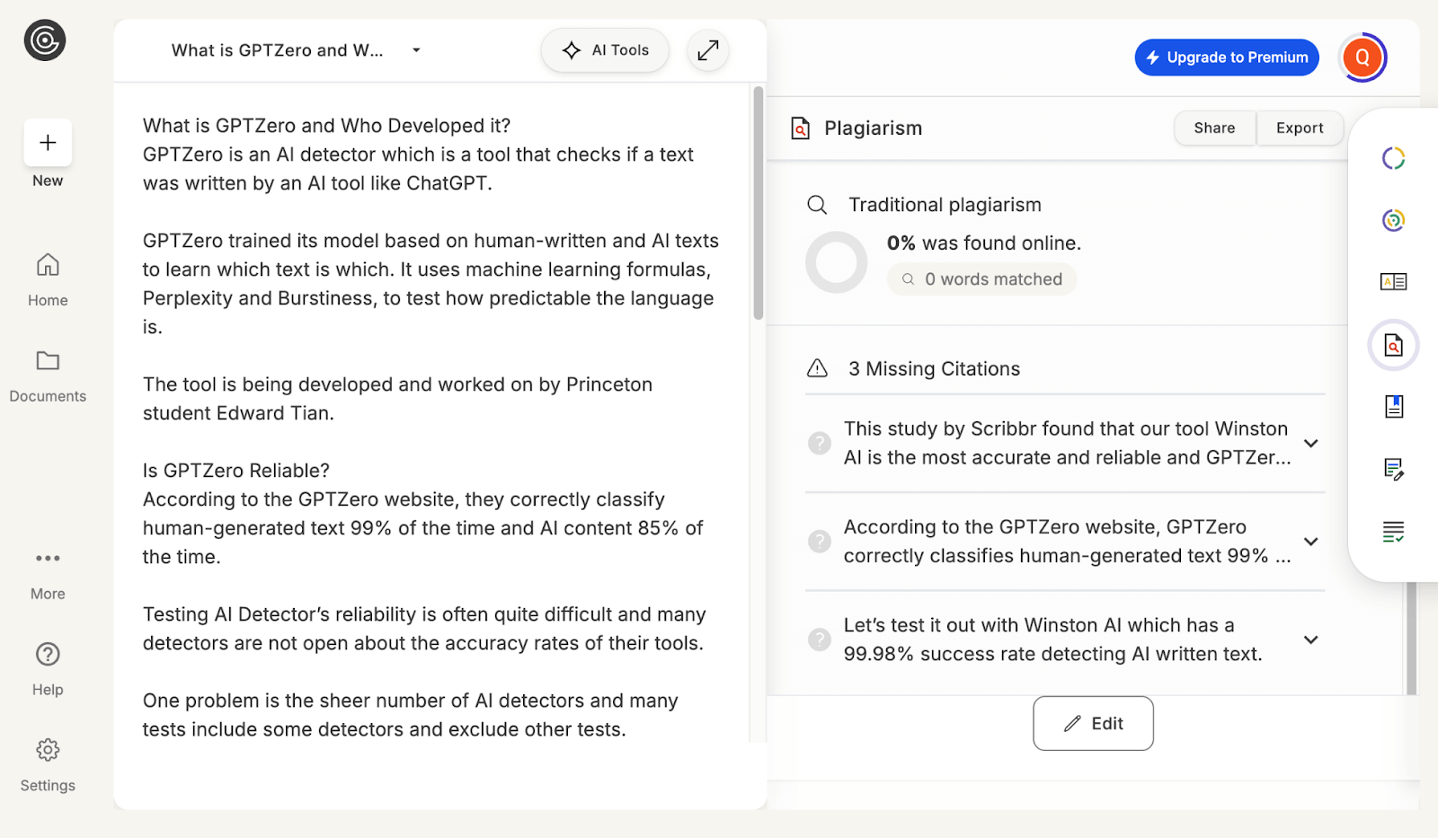1438x838 pixels.
Task: Open the document pencil icon in right toolbar
Action: [1394, 469]
